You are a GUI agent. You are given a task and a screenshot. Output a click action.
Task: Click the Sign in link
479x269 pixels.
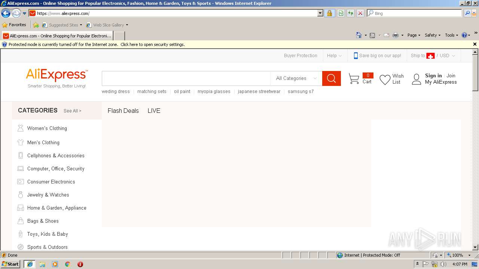point(433,75)
